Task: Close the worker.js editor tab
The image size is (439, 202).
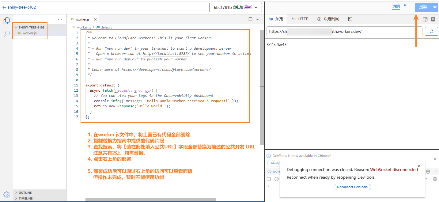Action: pos(95,19)
